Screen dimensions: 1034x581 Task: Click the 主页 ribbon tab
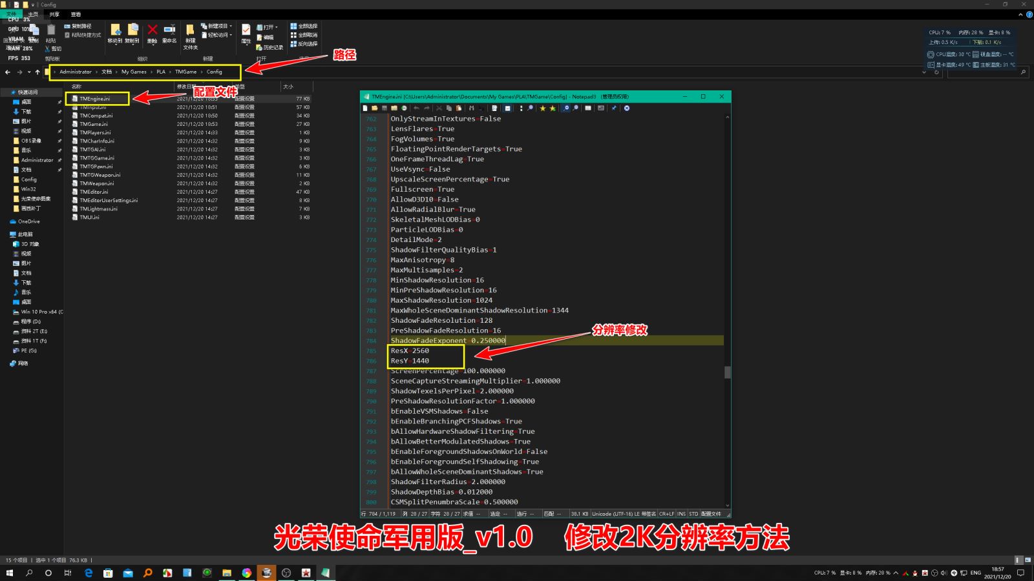(33, 14)
